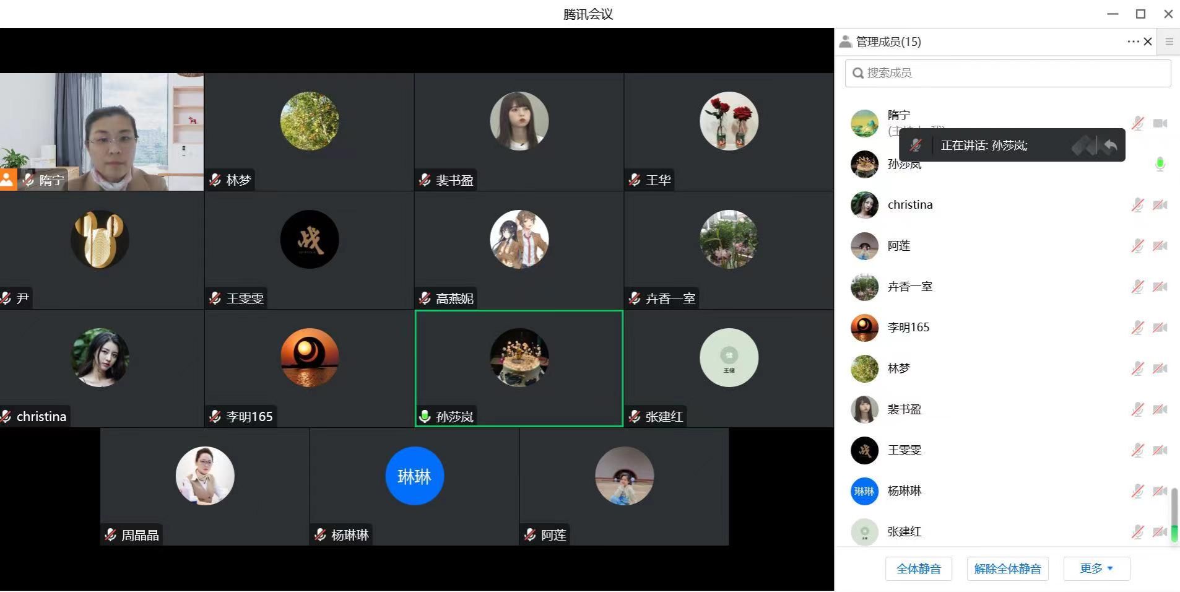Expand the 更多 dropdown
The image size is (1180, 592).
(1096, 568)
